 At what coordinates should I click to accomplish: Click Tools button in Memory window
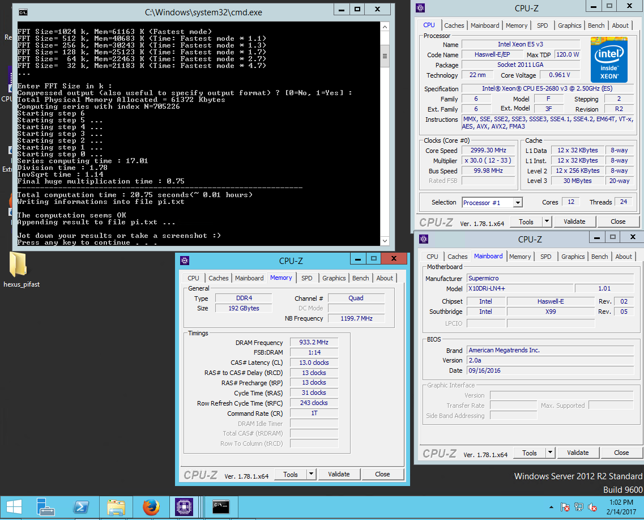point(291,475)
